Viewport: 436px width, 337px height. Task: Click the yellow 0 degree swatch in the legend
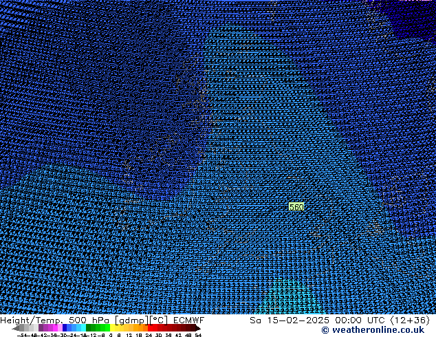(x=112, y=327)
